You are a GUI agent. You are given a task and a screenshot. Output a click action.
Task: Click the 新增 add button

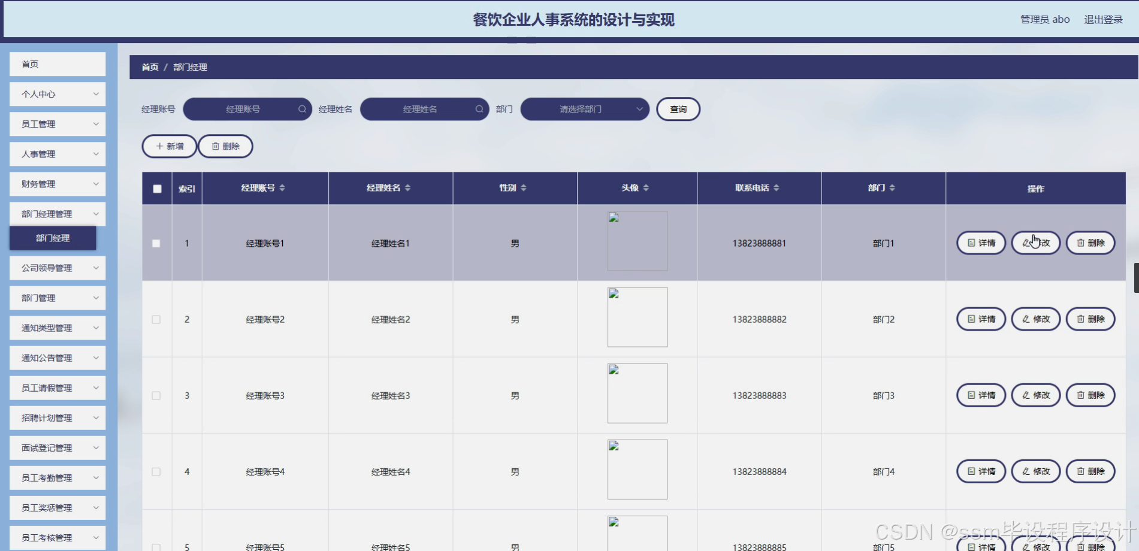click(x=170, y=146)
